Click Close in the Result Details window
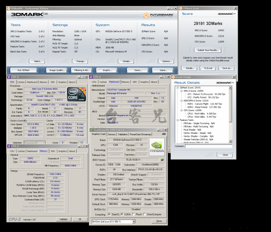271x232 pixels. (x=225, y=155)
